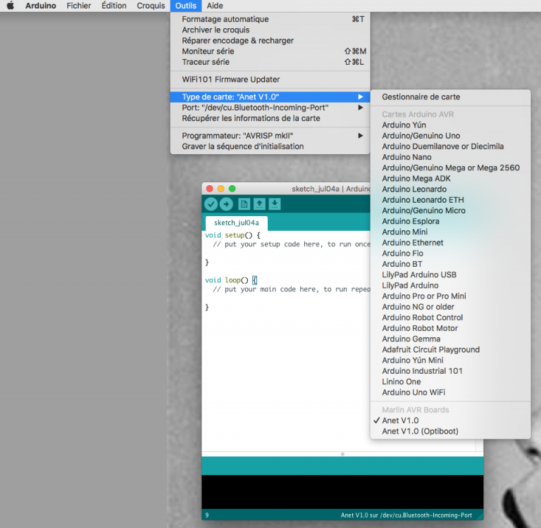Close the sketch_jul04a window with red button
This screenshot has height=528, width=541.
(209, 189)
